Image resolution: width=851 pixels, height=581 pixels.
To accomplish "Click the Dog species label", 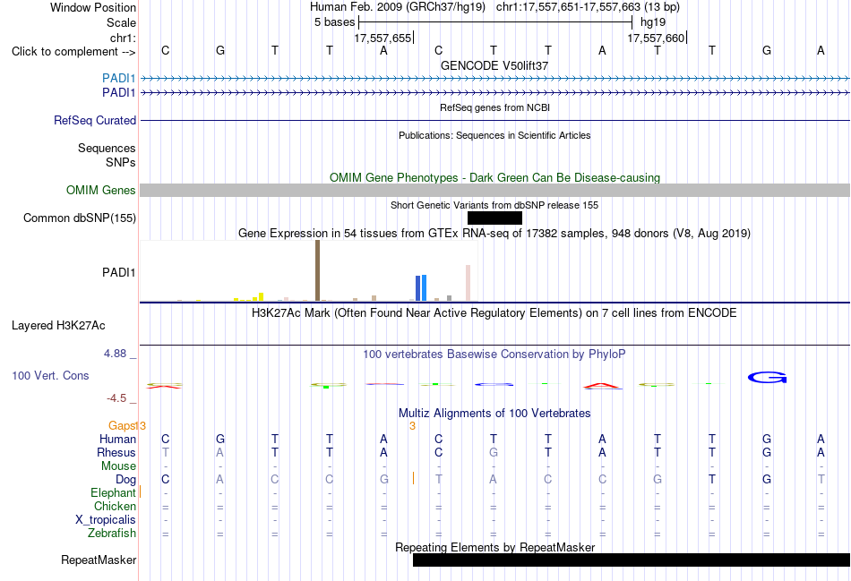I will (x=125, y=480).
